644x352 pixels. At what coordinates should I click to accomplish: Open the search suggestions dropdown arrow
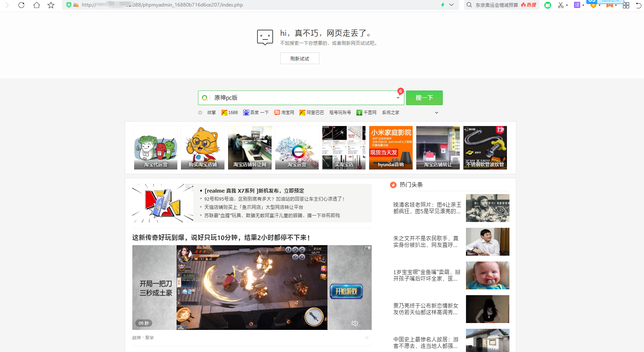click(398, 98)
